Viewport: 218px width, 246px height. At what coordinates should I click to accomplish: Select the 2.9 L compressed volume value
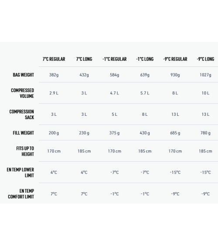pyautogui.click(x=54, y=93)
